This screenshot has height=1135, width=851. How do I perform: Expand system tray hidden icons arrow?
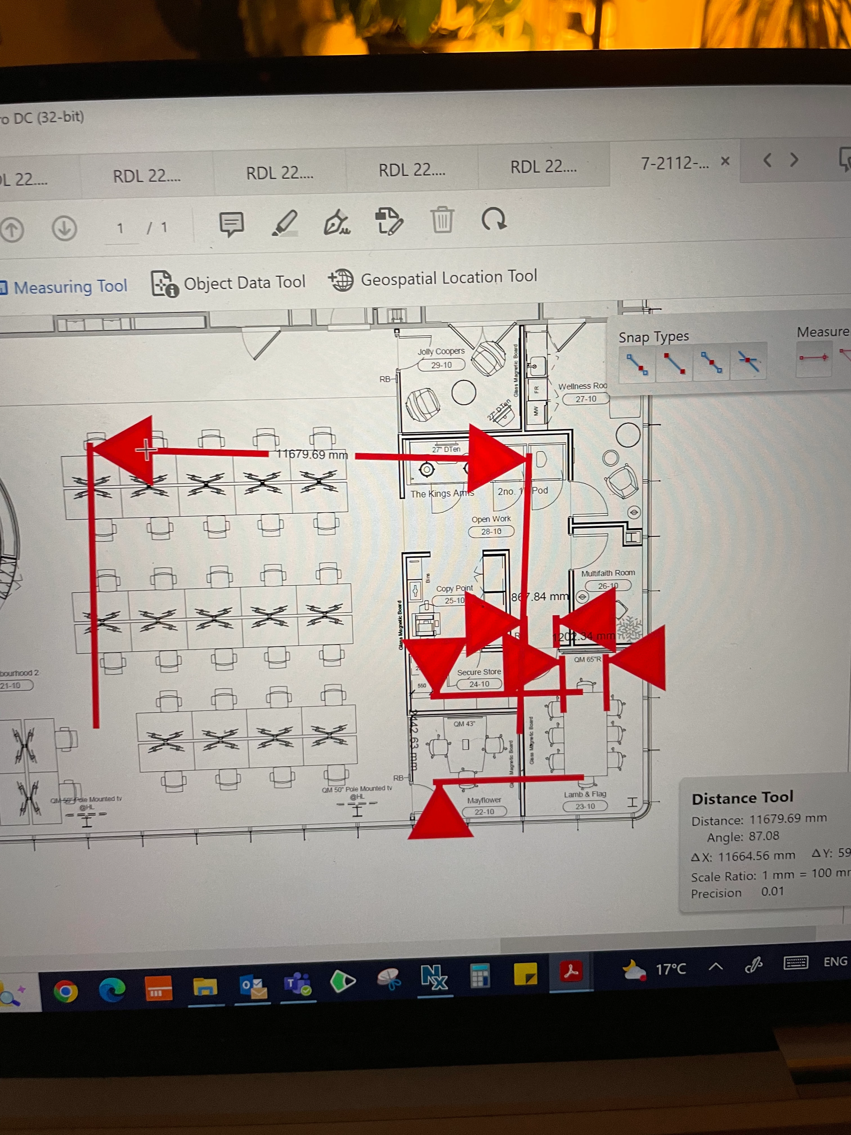pos(715,967)
